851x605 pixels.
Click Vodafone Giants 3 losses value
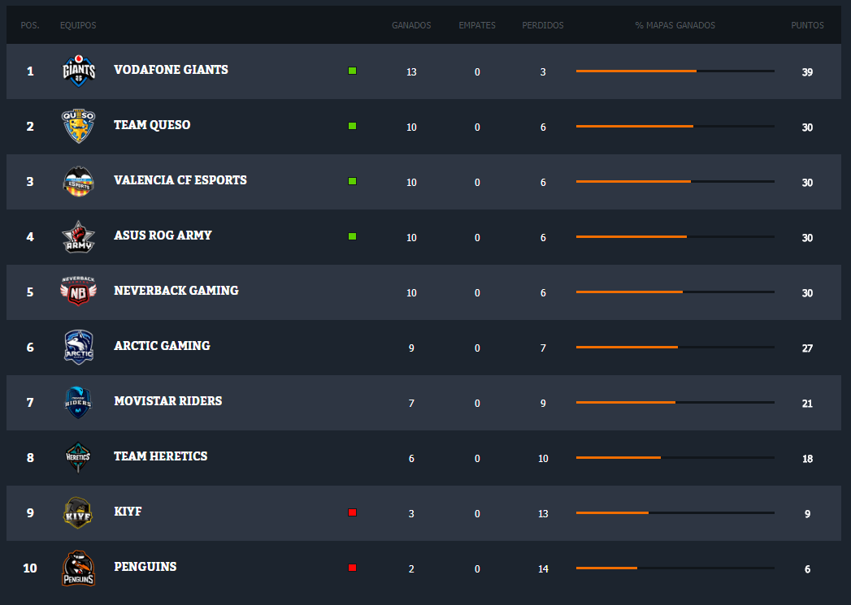click(x=543, y=72)
